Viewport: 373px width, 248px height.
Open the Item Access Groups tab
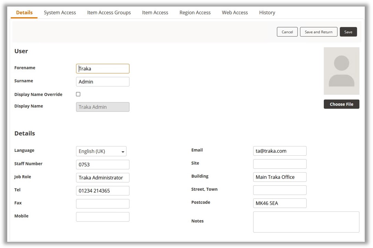(x=109, y=12)
